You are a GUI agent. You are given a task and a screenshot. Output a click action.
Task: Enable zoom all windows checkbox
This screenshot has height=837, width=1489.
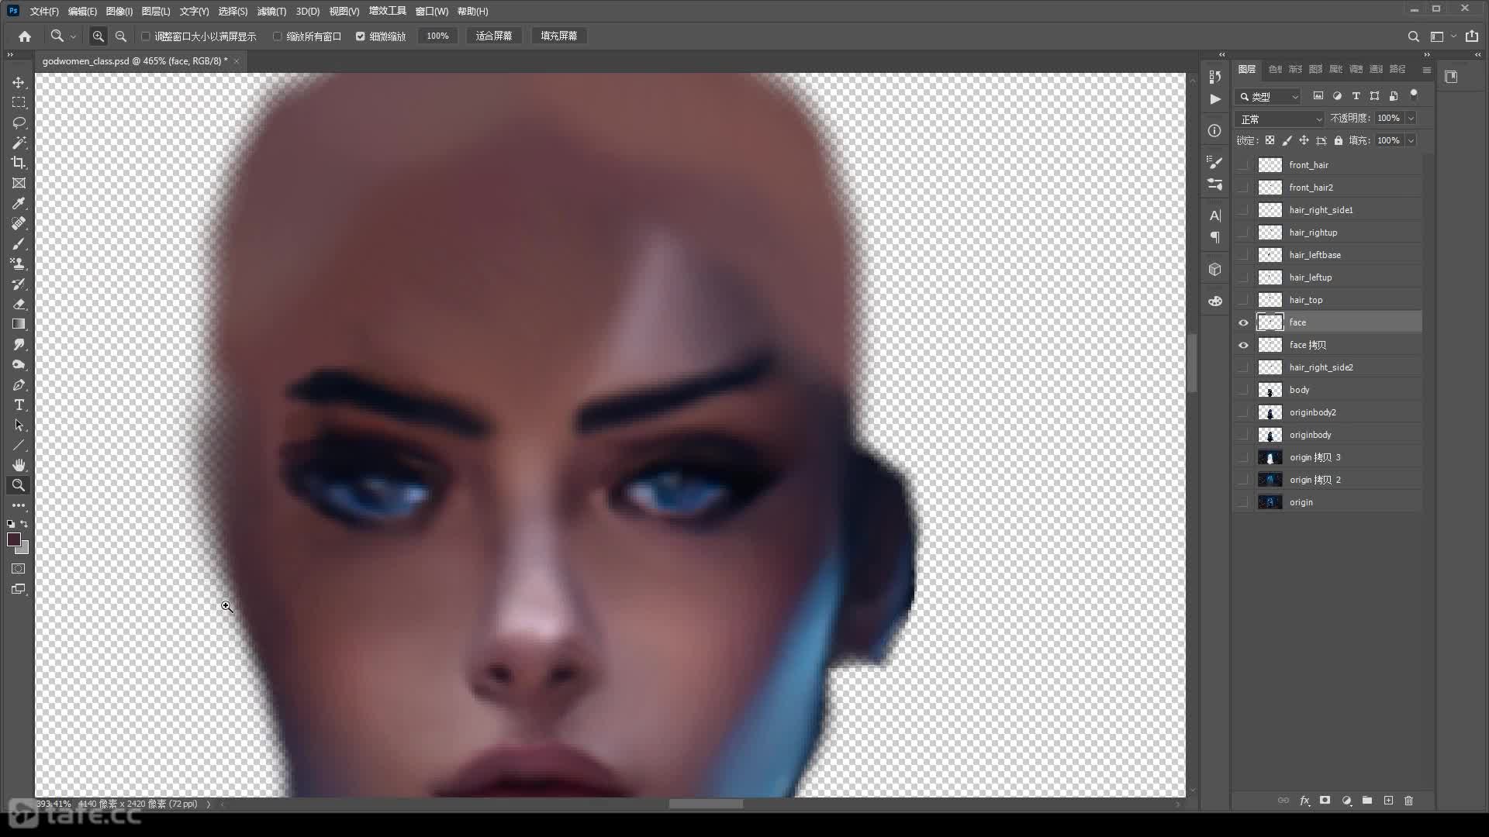(277, 36)
